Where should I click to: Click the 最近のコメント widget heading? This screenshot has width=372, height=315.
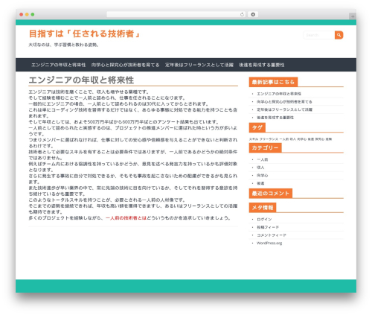pos(271,194)
